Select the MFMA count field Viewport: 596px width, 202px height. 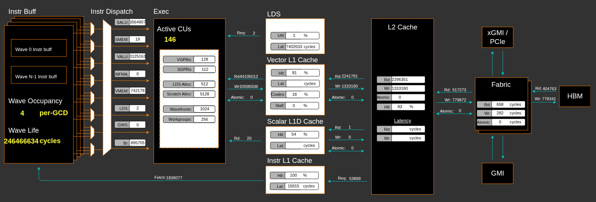tap(137, 74)
